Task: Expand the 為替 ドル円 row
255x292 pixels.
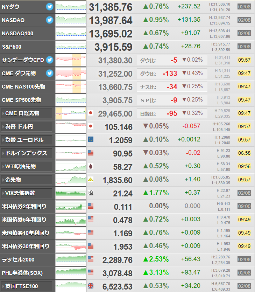Action: (x=27, y=127)
